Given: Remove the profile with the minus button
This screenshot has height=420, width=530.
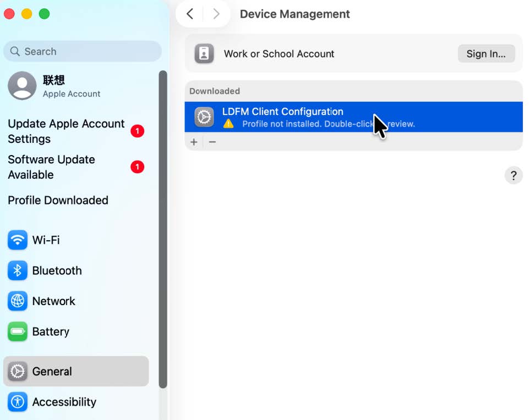Looking at the screenshot, I should point(212,142).
